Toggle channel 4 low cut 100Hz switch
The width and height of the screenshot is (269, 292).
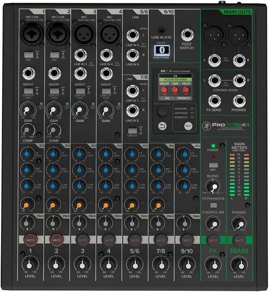pos(106,91)
